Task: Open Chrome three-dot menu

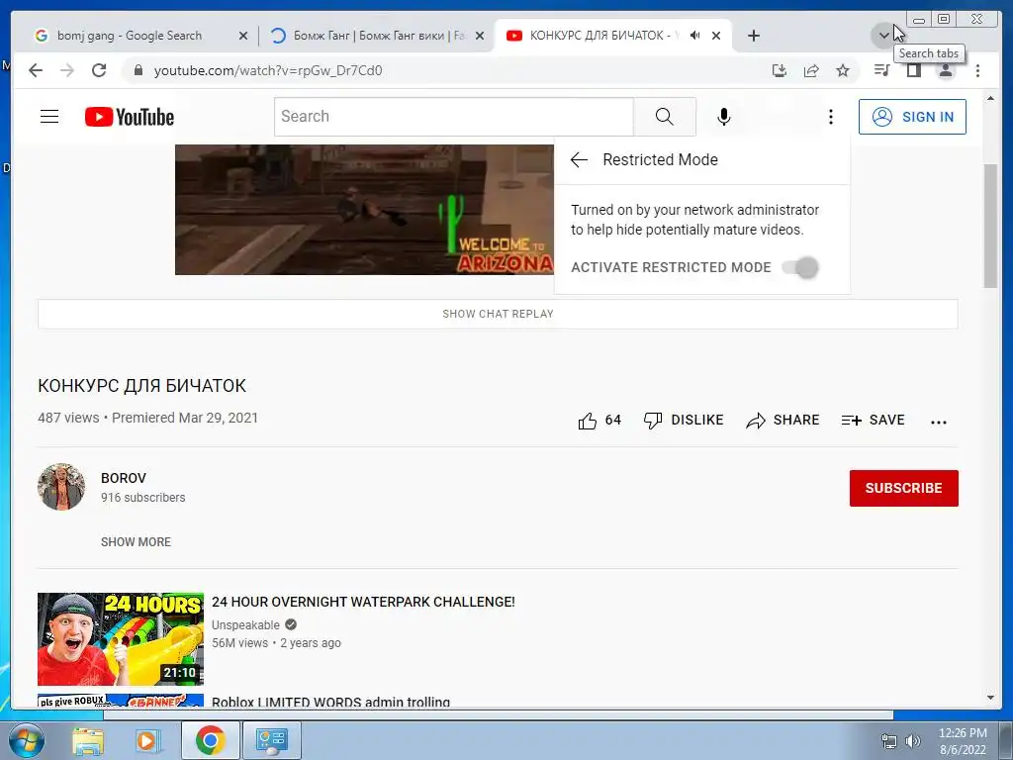Action: coord(977,70)
